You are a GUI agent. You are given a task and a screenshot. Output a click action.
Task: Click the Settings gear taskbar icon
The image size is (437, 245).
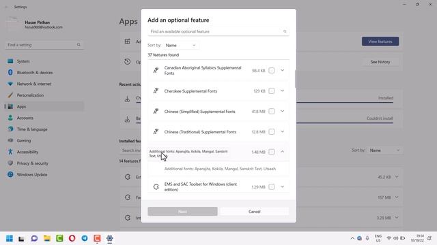click(109, 238)
